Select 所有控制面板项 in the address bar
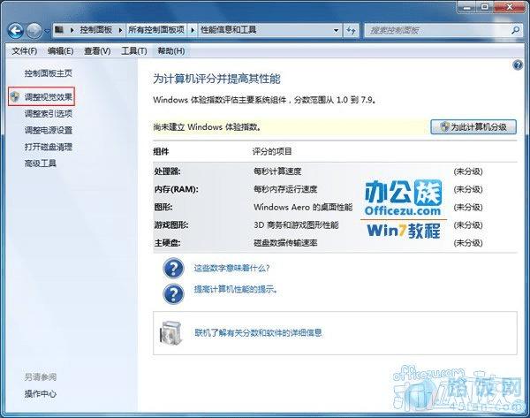 point(156,30)
